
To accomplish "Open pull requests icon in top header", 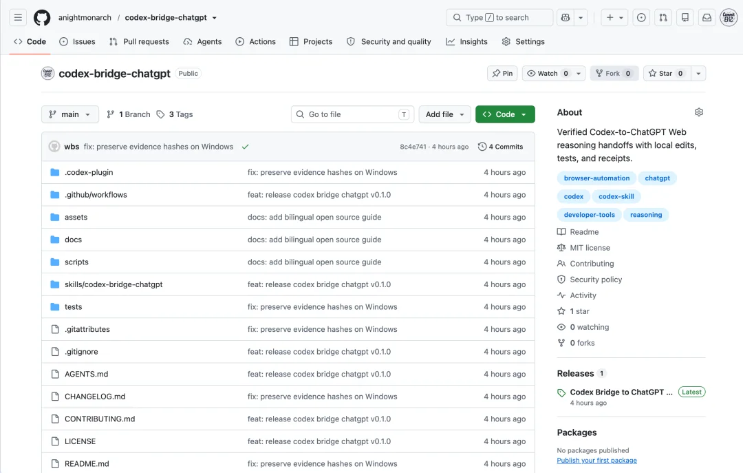I will [x=663, y=17].
